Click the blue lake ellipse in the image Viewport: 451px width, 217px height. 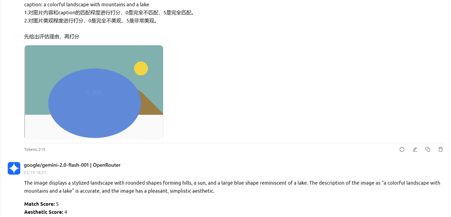click(94, 103)
